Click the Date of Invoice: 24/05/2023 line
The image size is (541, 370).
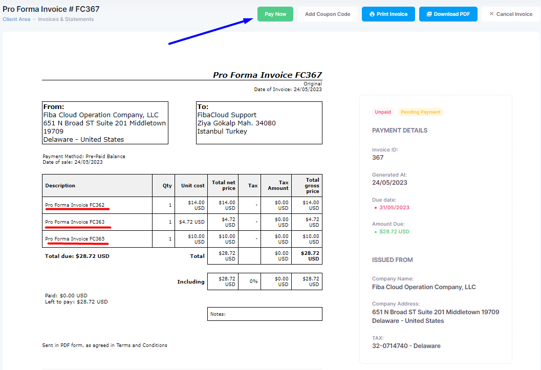pos(288,90)
